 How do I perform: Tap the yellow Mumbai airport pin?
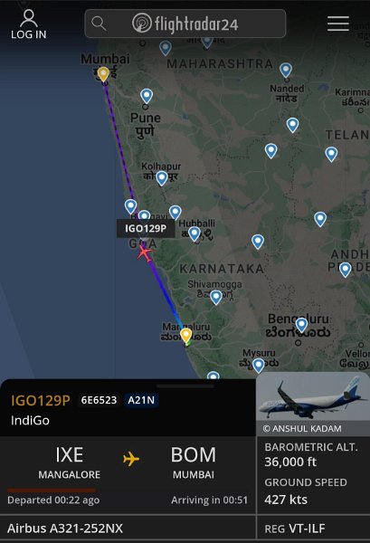click(103, 74)
